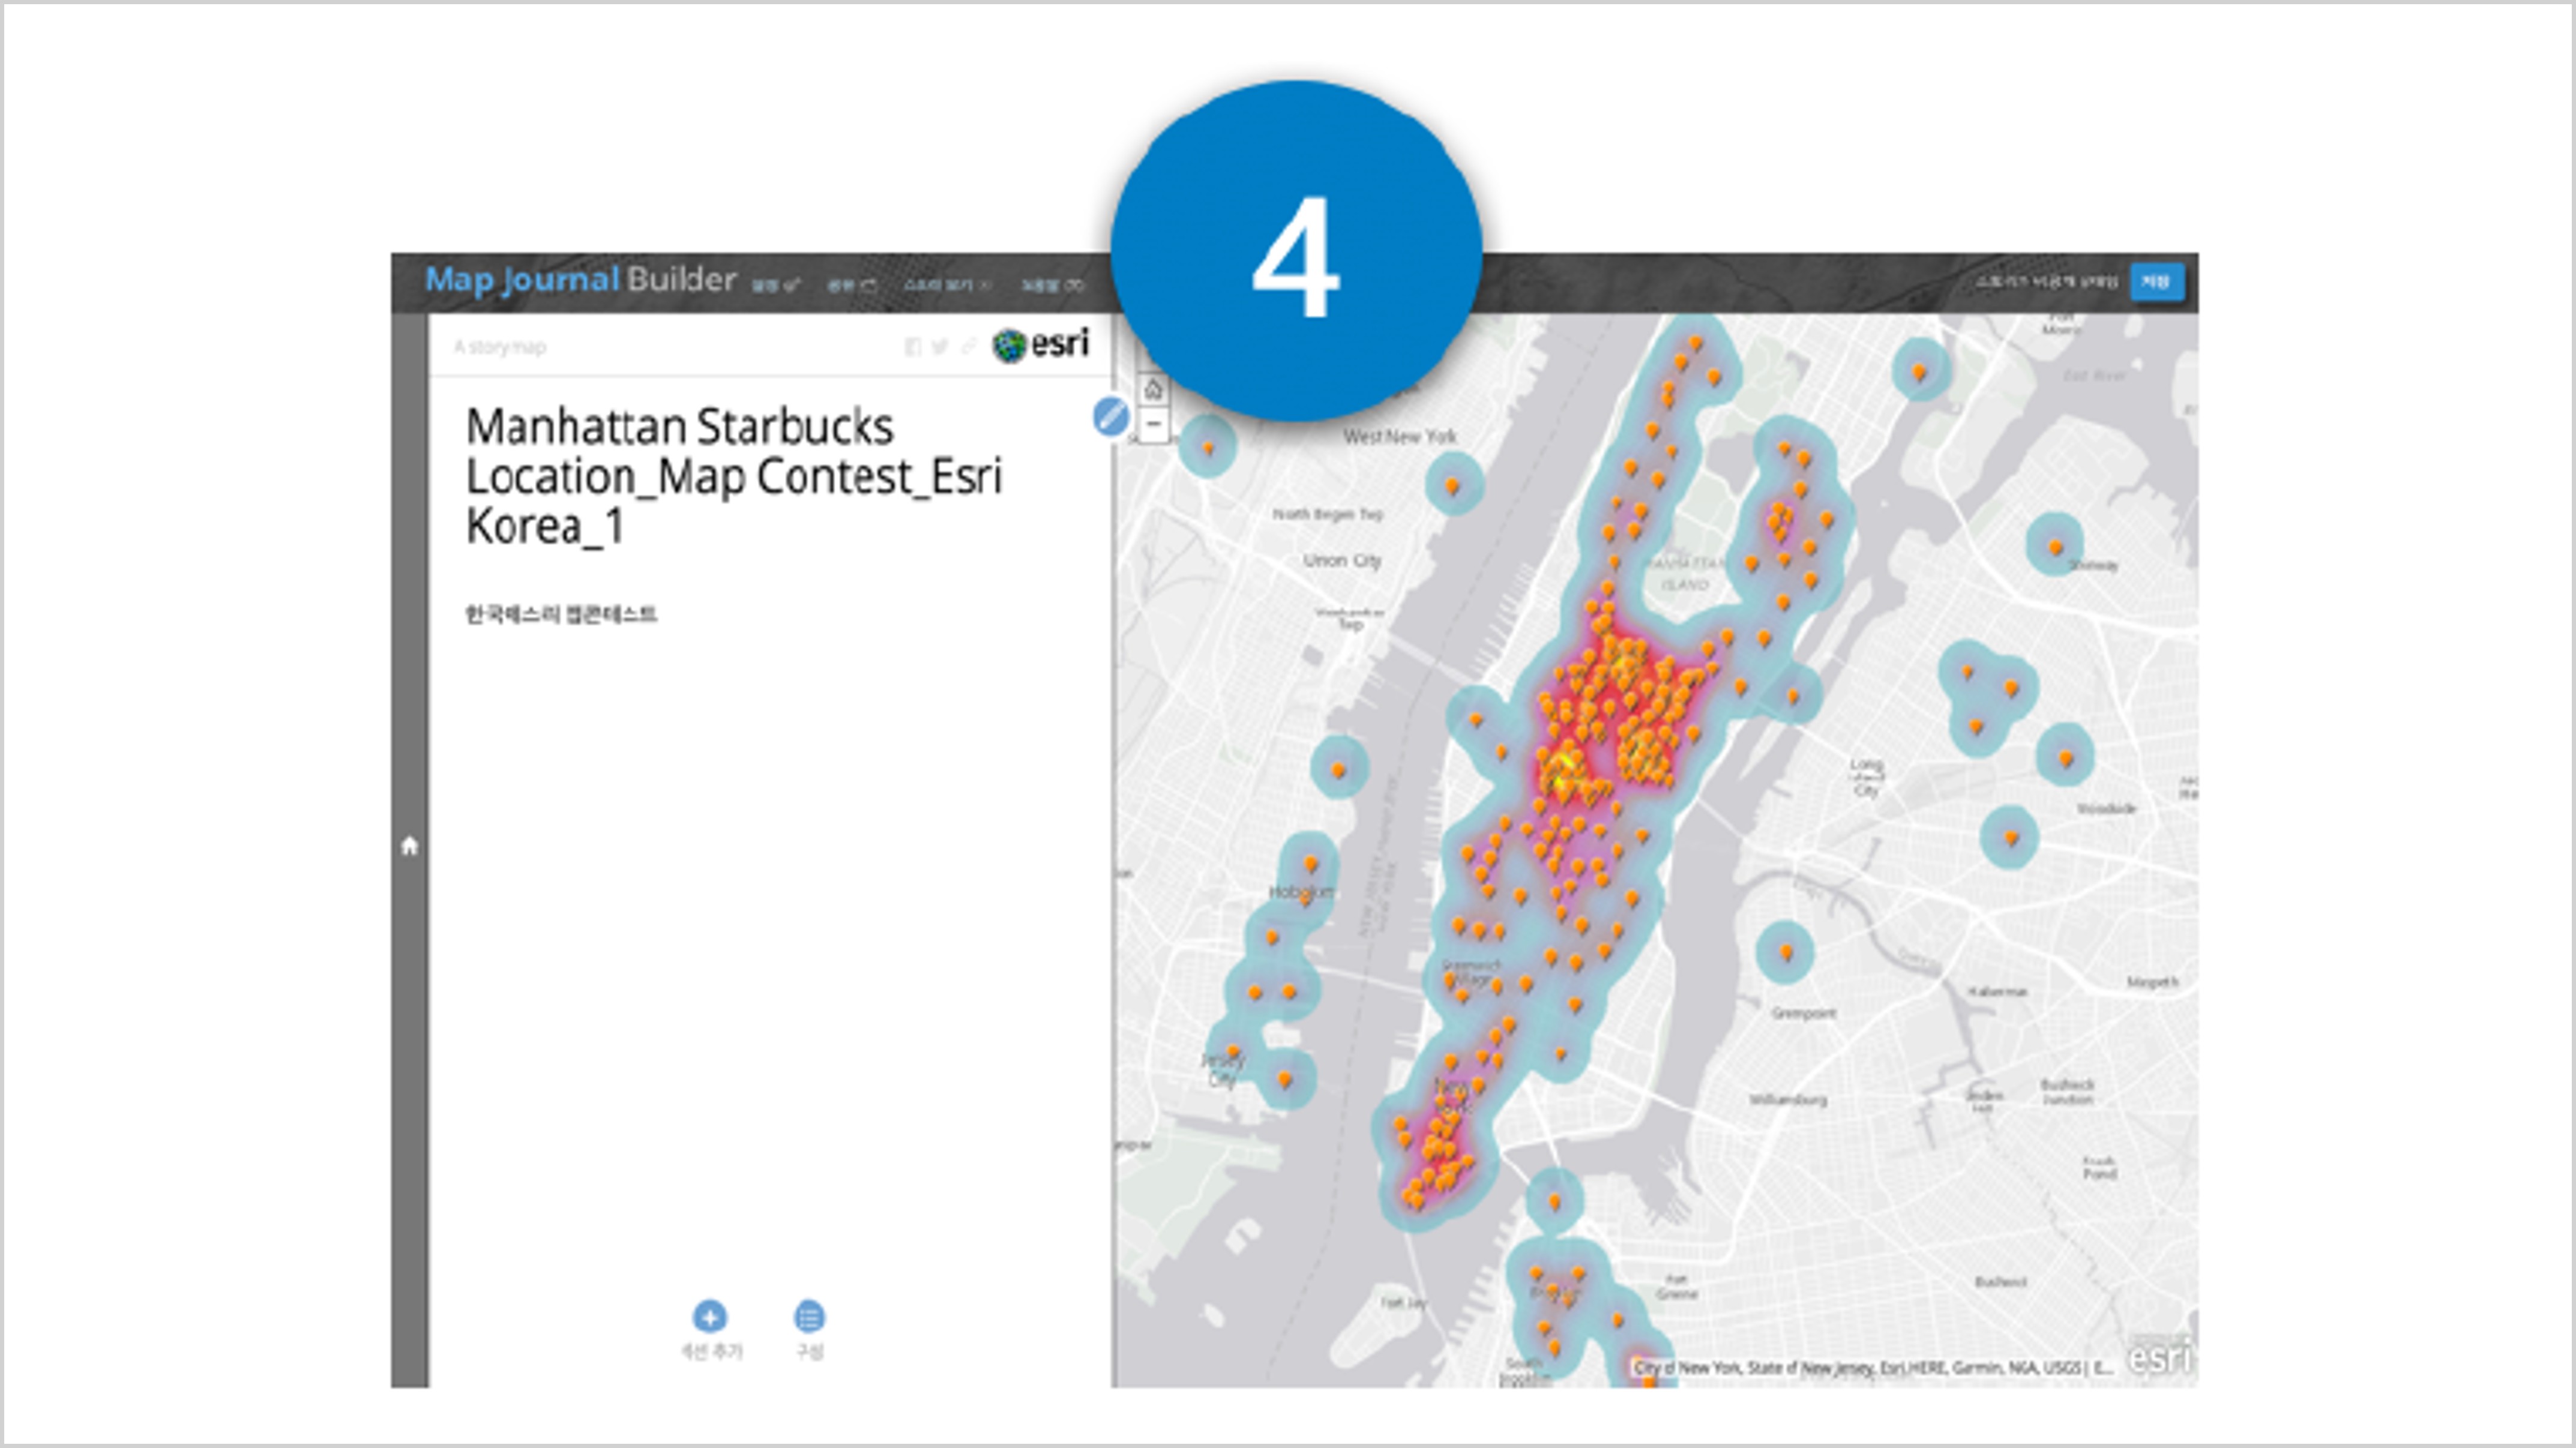Open the Story View (스토리 보기) header item
Image resolution: width=2576 pixels, height=1448 pixels.
tap(947, 285)
